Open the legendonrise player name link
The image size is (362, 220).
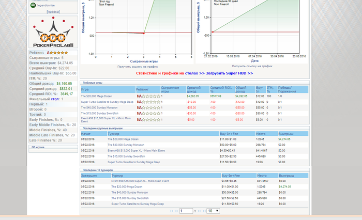[46, 5]
